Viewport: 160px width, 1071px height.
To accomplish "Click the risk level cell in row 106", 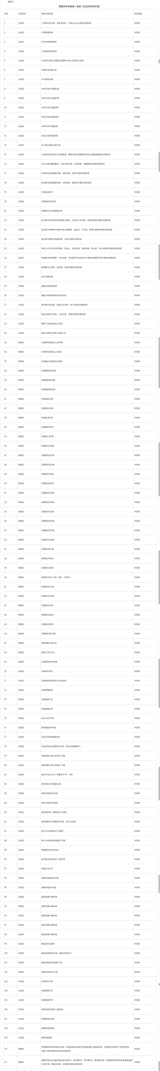I will (137, 1009).
